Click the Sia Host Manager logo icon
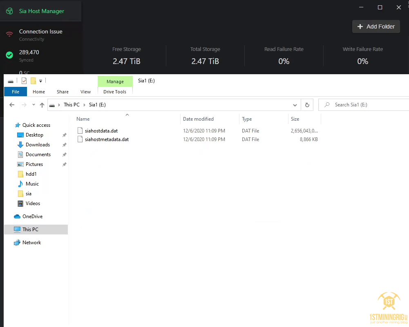The width and height of the screenshot is (409, 327). click(x=9, y=11)
